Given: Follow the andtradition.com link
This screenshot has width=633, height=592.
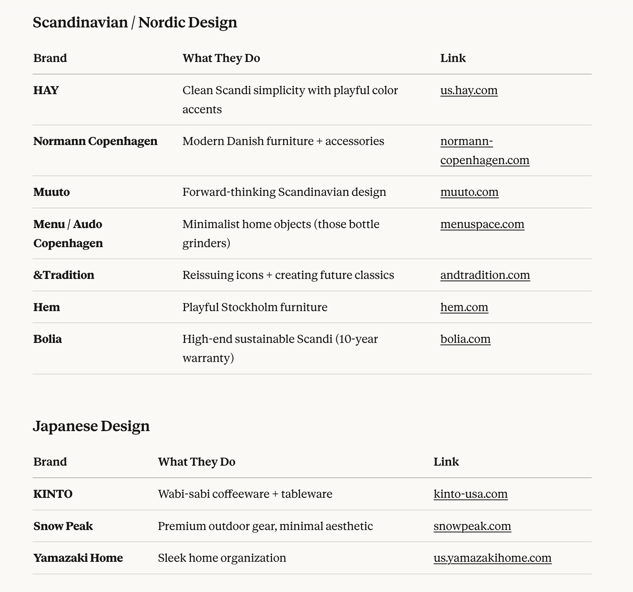Looking at the screenshot, I should click(x=485, y=275).
